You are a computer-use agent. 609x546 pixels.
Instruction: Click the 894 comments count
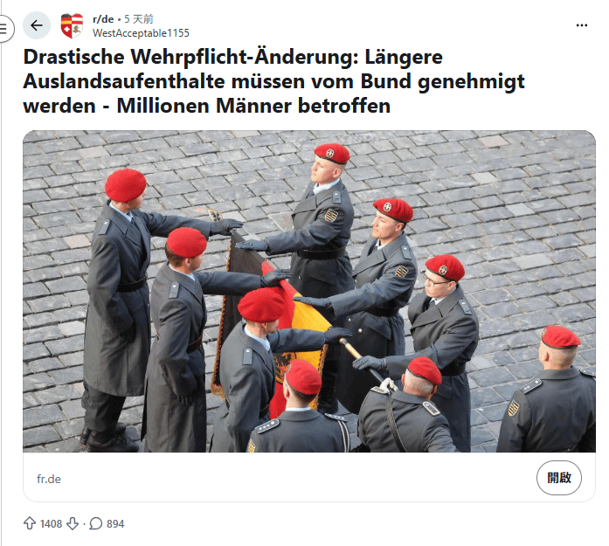[x=115, y=524]
